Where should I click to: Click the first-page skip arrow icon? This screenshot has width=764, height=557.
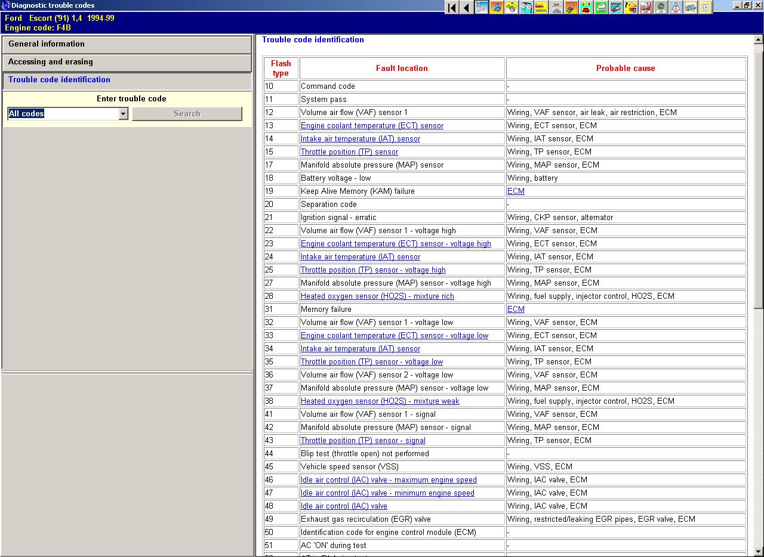(x=452, y=7)
